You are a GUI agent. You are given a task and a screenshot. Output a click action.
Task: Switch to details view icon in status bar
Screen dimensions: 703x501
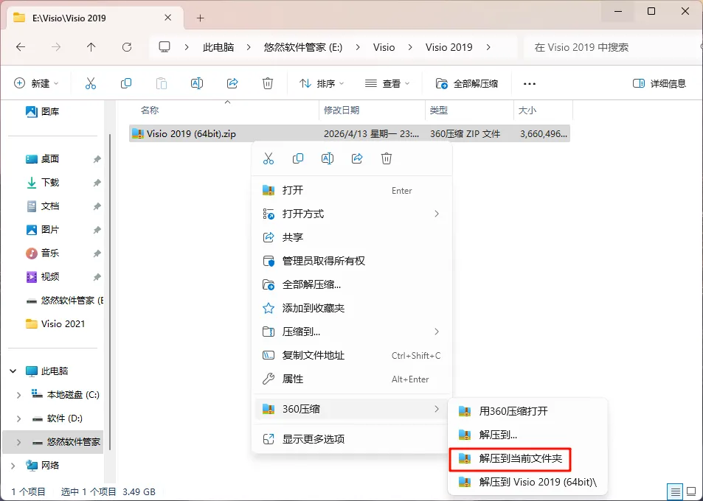pos(675,491)
